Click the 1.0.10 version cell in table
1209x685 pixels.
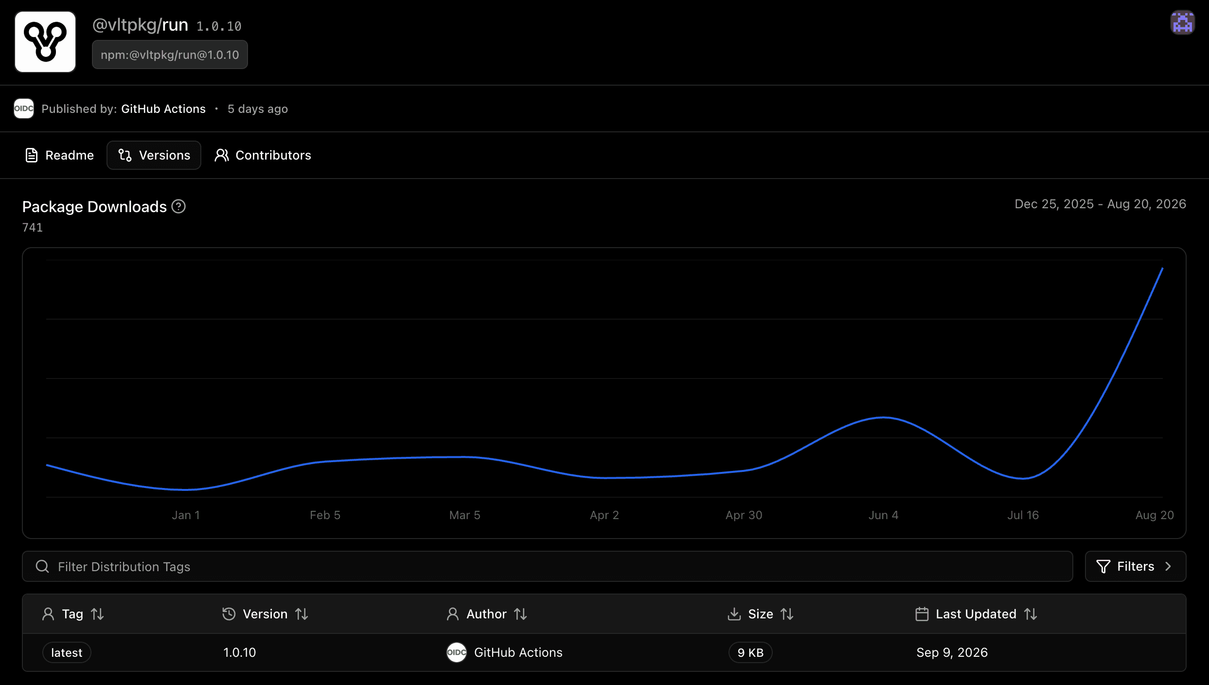[239, 652]
